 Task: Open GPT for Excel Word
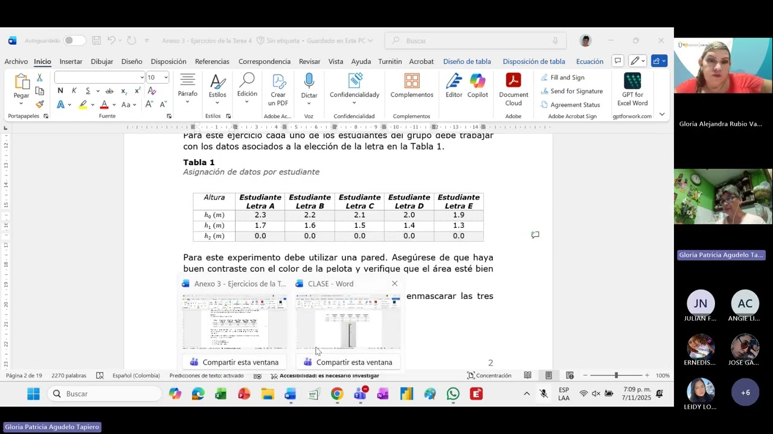point(632,90)
